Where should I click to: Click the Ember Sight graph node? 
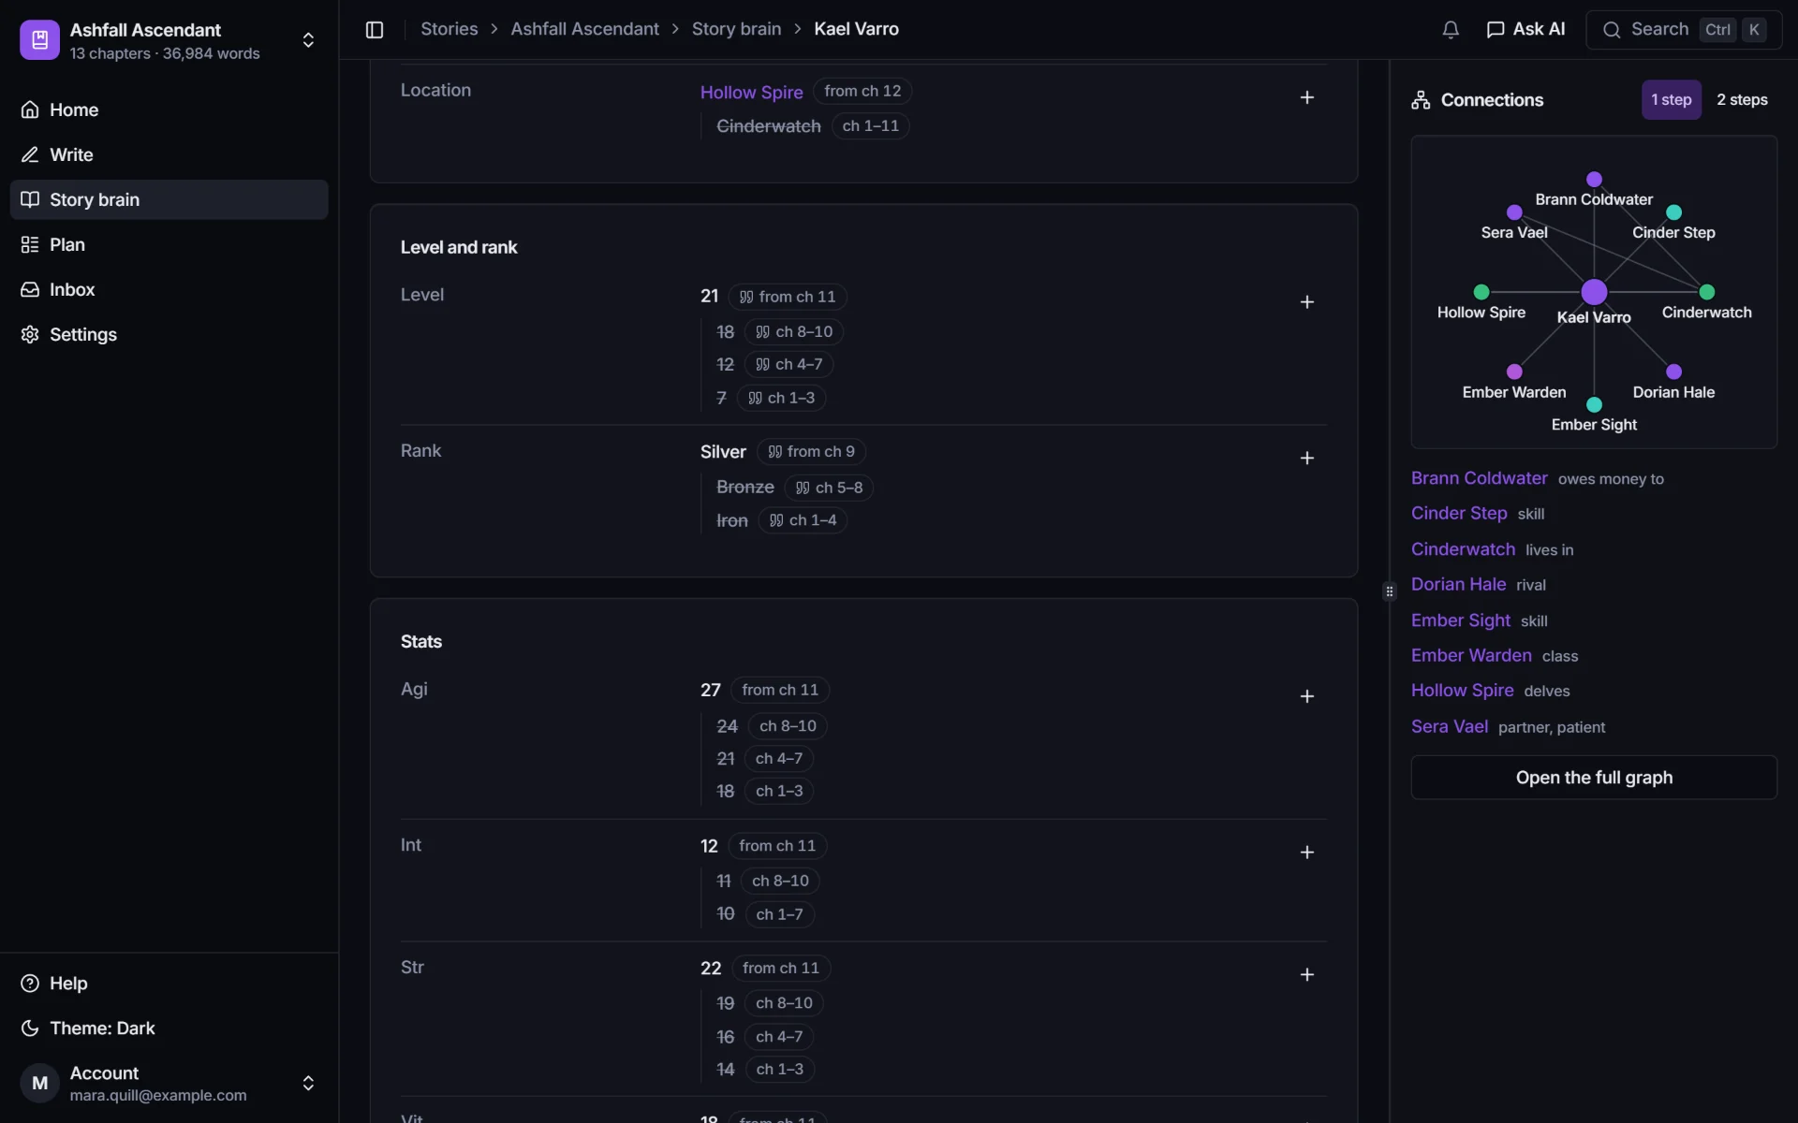pos(1594,404)
